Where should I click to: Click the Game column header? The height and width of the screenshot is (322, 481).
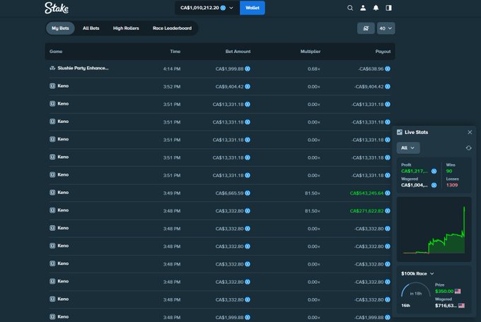(x=56, y=51)
